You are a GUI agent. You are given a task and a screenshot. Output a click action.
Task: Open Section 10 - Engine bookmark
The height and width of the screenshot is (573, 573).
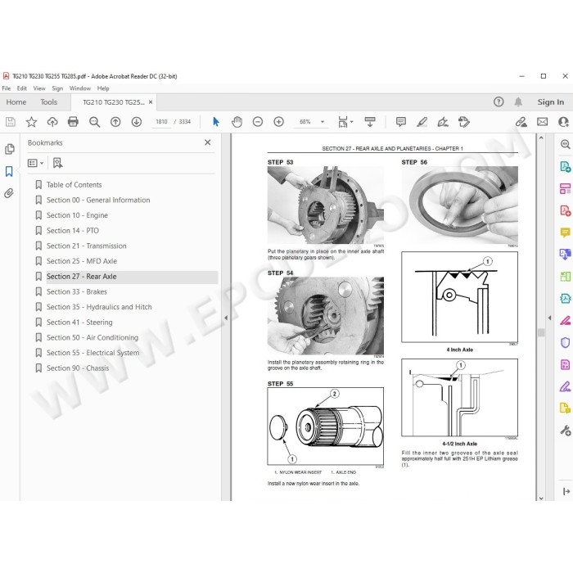point(77,215)
